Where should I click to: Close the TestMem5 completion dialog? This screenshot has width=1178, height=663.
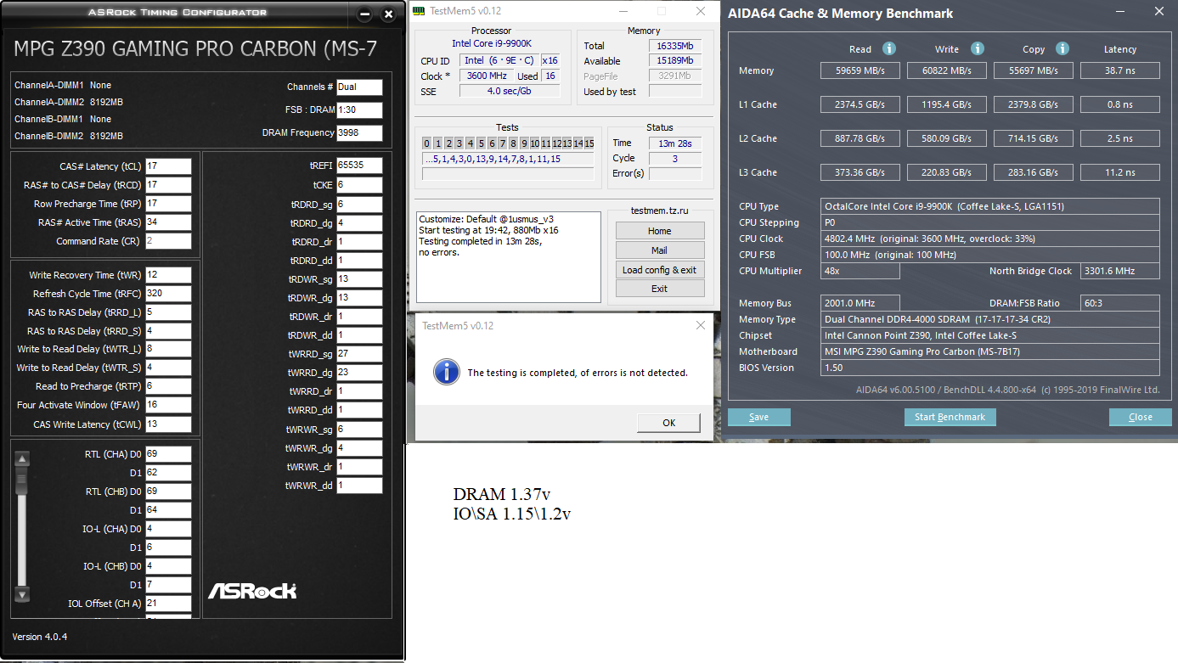tap(701, 325)
